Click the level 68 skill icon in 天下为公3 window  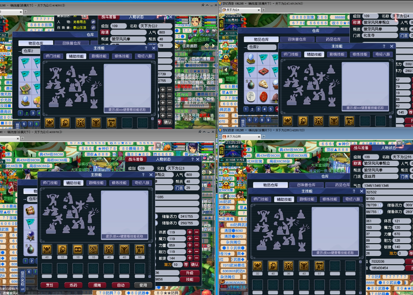(x=140, y=249)
